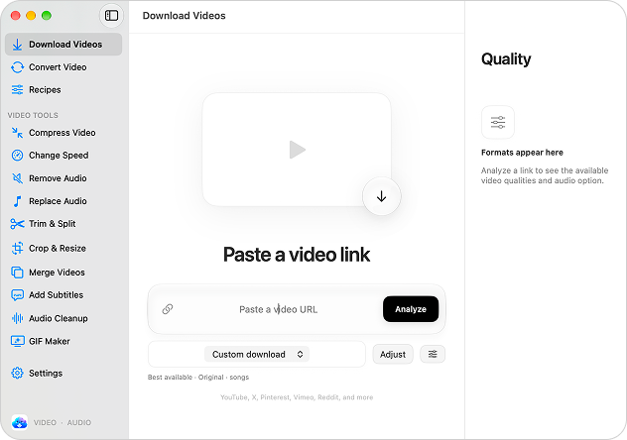Click the 'Paste a video link' heading
The width and height of the screenshot is (627, 440).
tap(297, 255)
